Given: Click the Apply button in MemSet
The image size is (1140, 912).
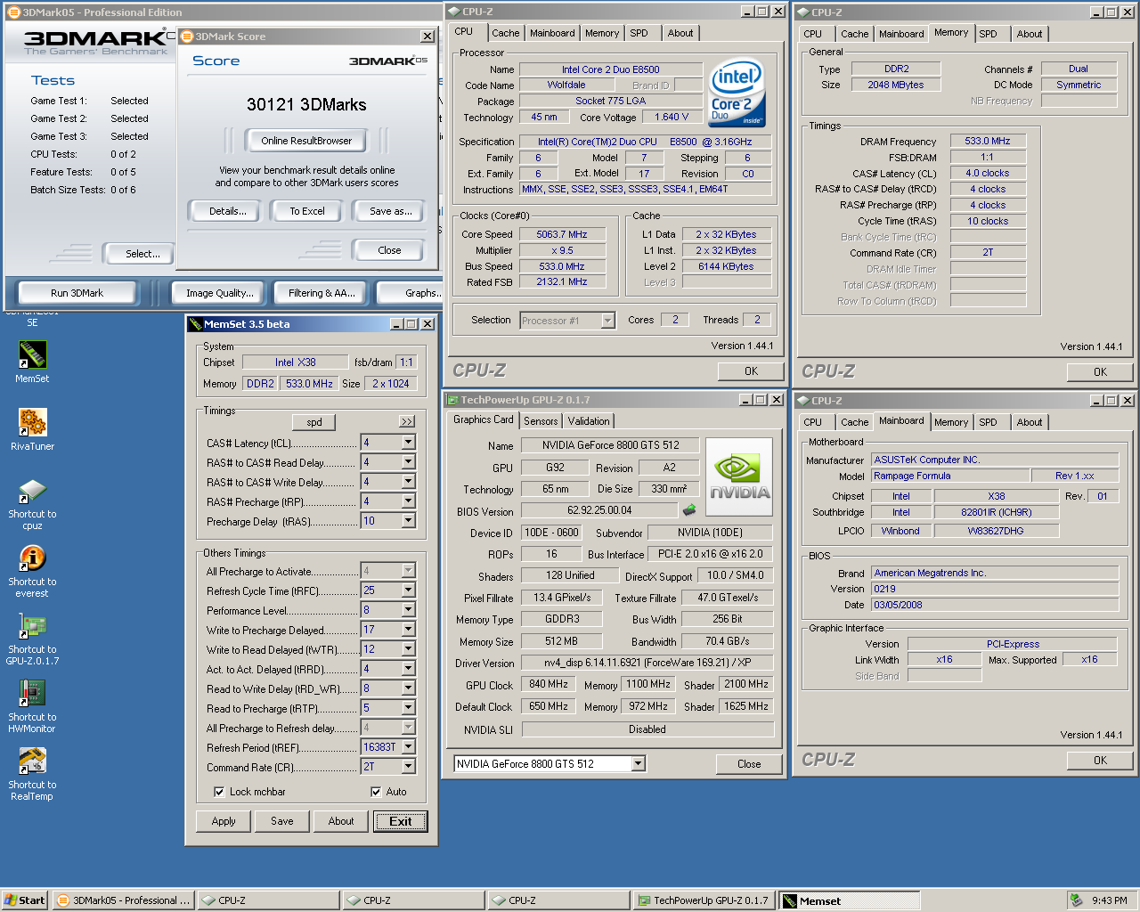Looking at the screenshot, I should 224,821.
